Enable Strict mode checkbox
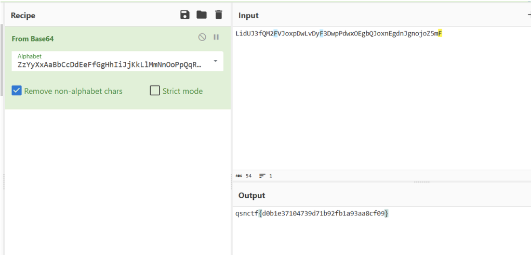Viewport: 531px width, 255px height. (x=155, y=91)
